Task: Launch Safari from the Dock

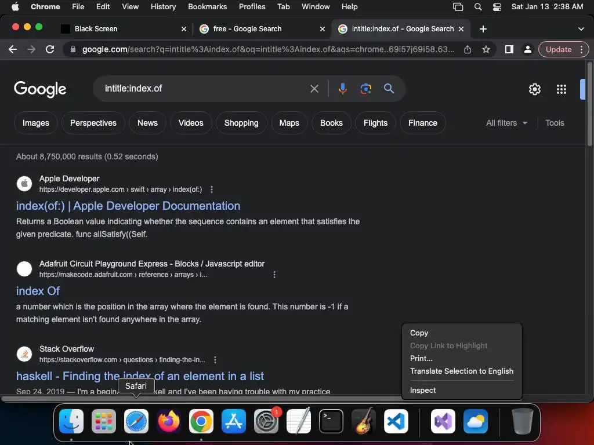Action: pyautogui.click(x=136, y=421)
